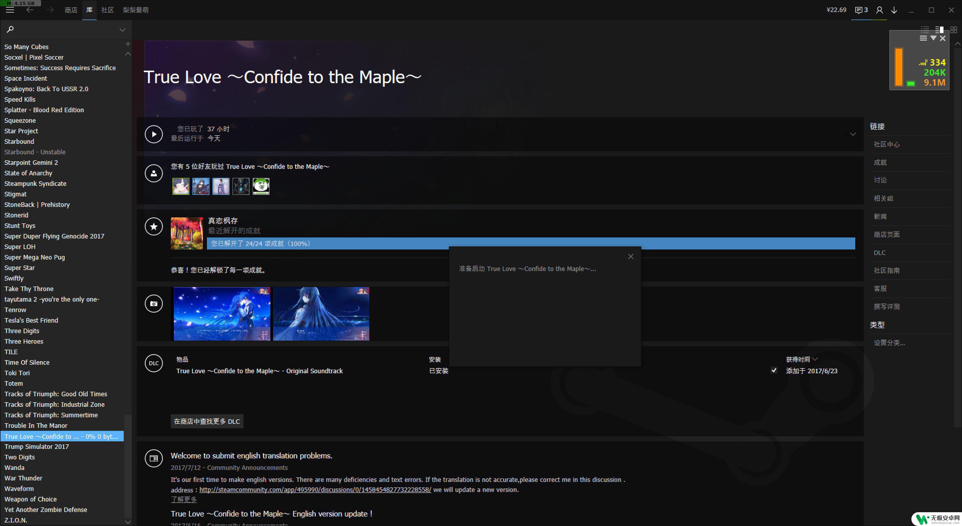The height and width of the screenshot is (526, 962).
Task: Click the close button on launch dialog
Action: coord(631,256)
